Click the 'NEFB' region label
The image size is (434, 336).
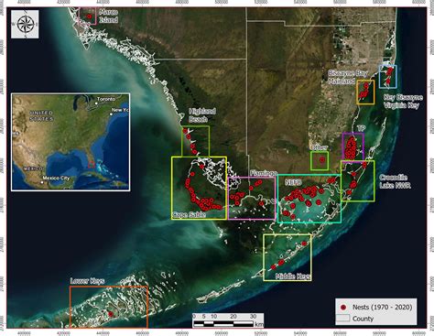click(x=293, y=182)
